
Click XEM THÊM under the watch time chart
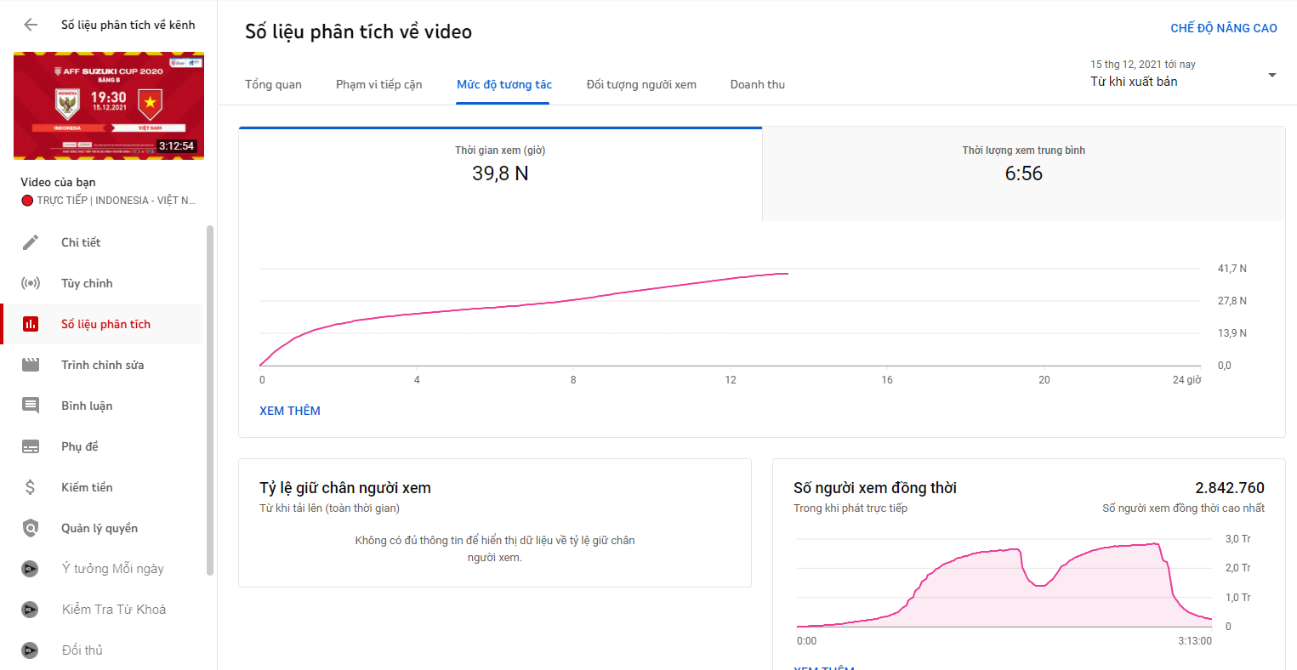[x=290, y=410]
